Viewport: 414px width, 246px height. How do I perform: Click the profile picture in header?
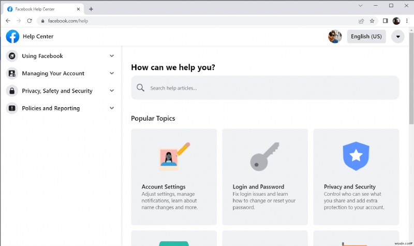click(335, 36)
